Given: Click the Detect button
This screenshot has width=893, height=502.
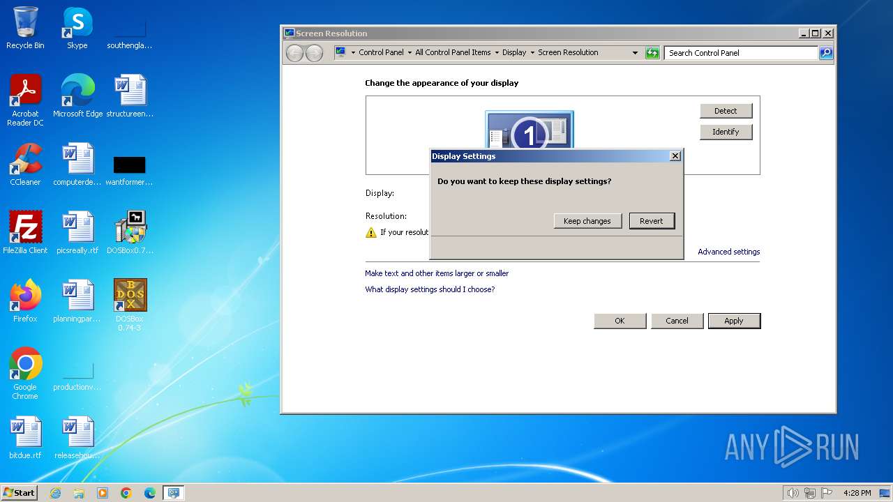Looking at the screenshot, I should [726, 111].
